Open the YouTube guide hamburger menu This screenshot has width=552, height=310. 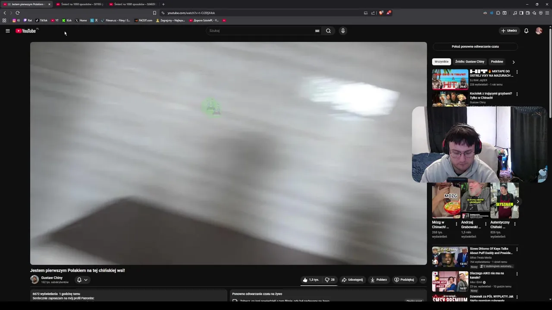point(7,31)
